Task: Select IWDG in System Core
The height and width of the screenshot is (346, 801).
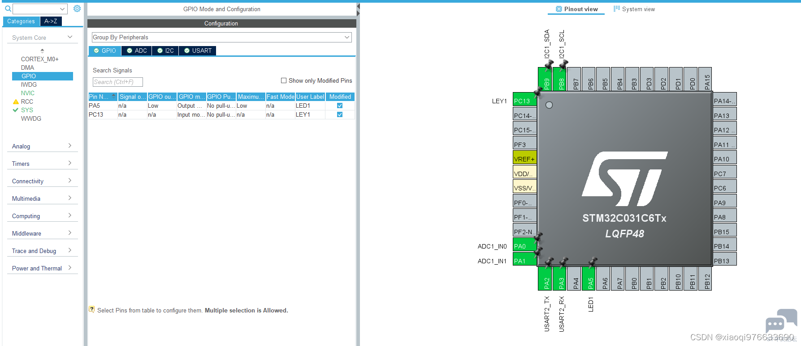Action: (x=29, y=84)
